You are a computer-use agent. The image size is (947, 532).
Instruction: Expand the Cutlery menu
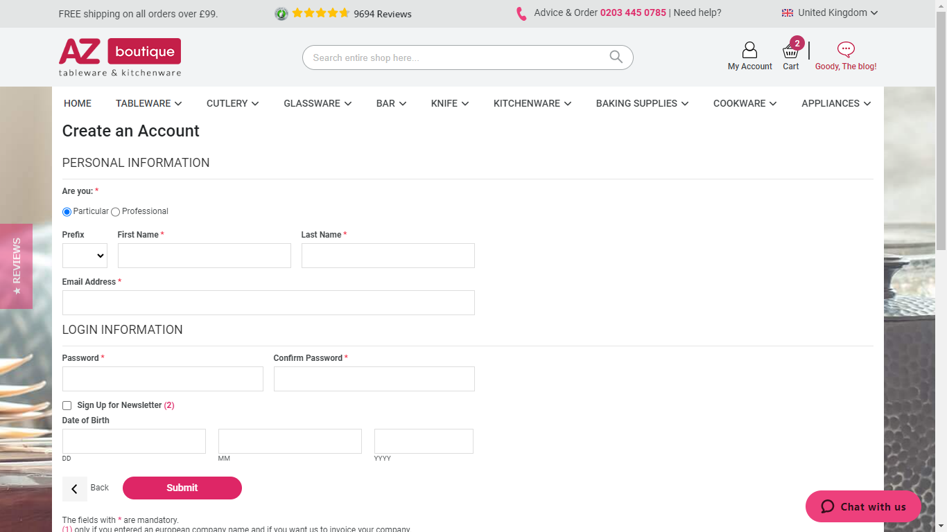tap(232, 103)
